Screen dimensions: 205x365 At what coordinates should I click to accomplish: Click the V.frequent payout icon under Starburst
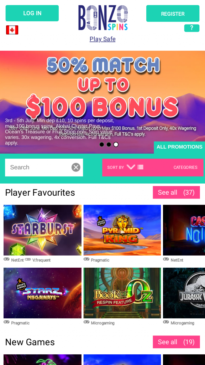28,259
